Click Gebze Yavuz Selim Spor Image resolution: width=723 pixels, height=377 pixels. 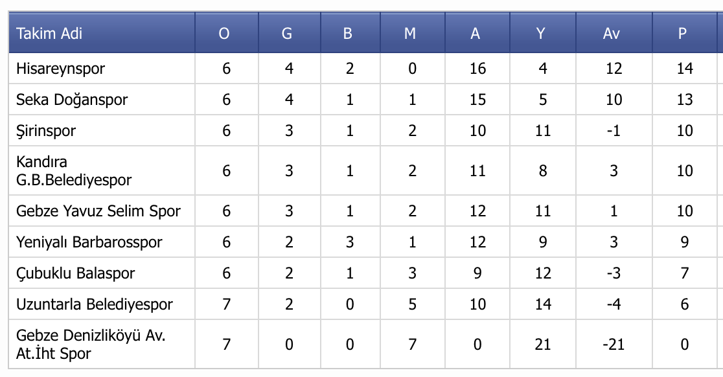click(x=98, y=211)
